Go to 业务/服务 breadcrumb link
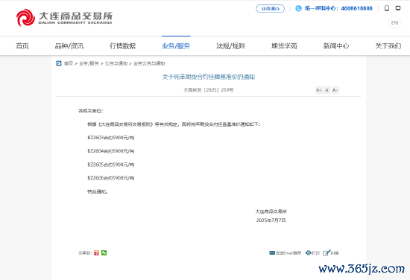The image size is (410, 280). coord(89,63)
